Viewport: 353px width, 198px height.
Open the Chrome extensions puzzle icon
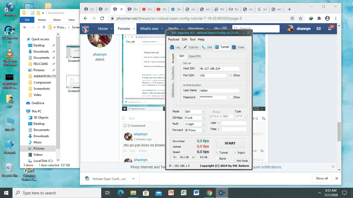click(x=319, y=18)
